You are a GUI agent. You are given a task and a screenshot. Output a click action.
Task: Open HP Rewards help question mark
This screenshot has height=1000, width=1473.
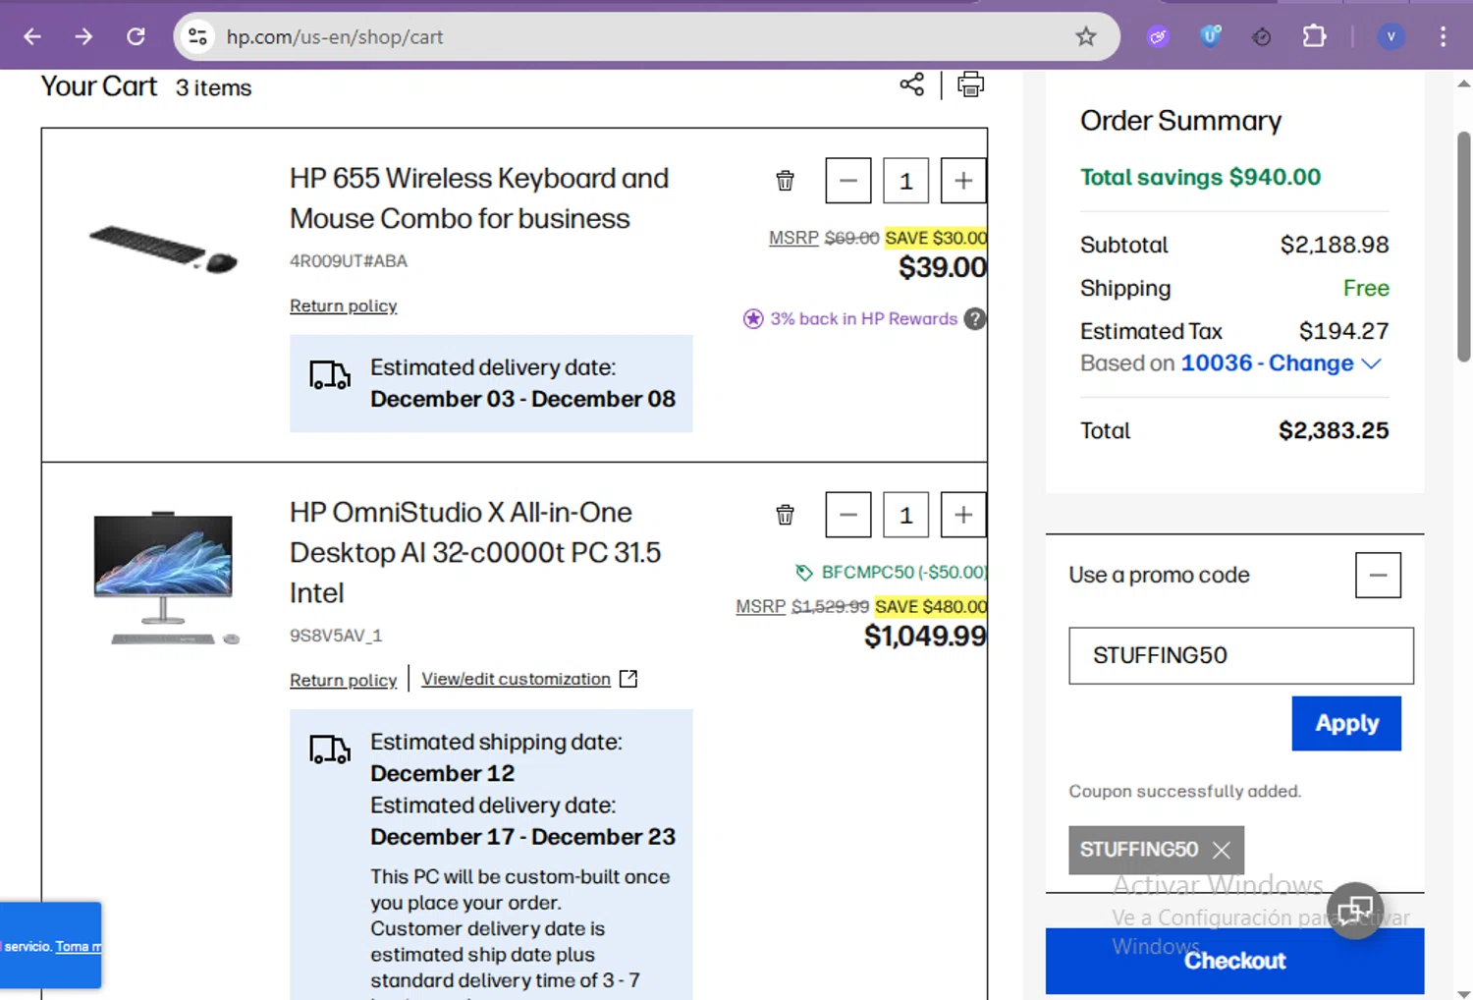(x=974, y=318)
